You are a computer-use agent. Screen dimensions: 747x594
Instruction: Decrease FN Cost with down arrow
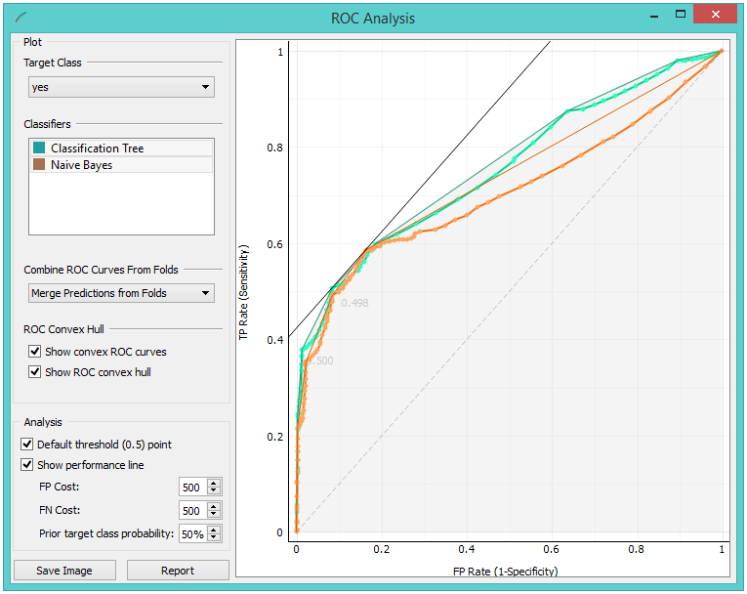coord(215,515)
